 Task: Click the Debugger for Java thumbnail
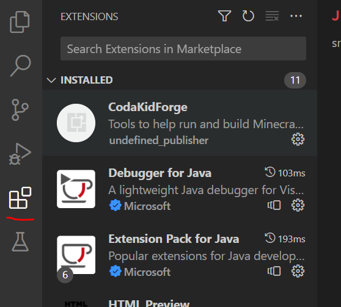[x=76, y=189]
